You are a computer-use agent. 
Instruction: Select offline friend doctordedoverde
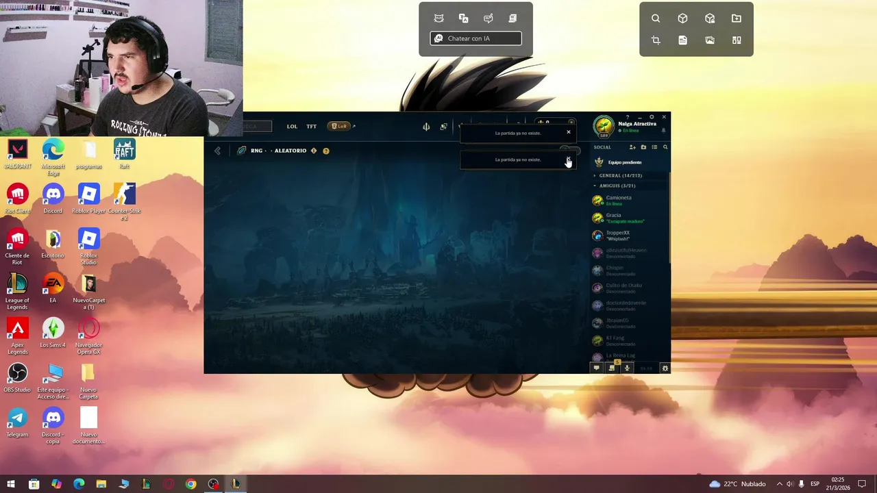tap(630, 305)
